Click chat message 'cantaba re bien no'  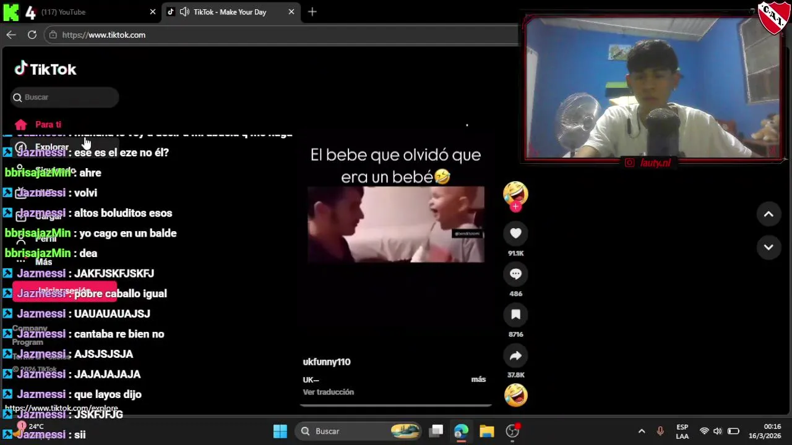(119, 334)
